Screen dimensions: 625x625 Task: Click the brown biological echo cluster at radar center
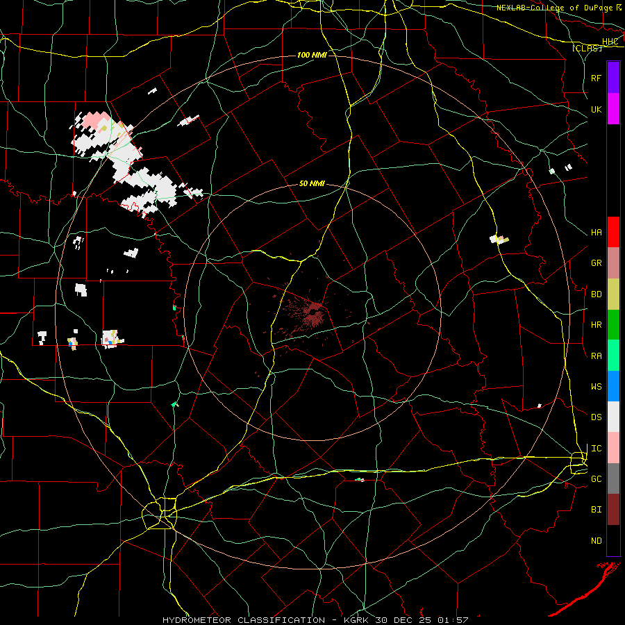point(313,313)
